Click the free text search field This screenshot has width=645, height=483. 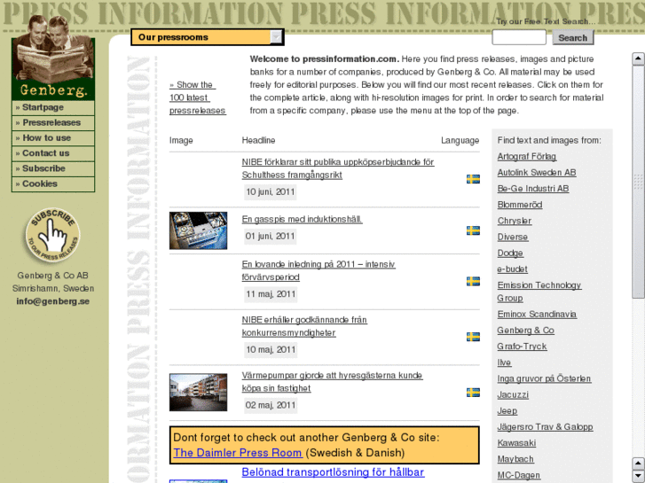pyautogui.click(x=519, y=37)
